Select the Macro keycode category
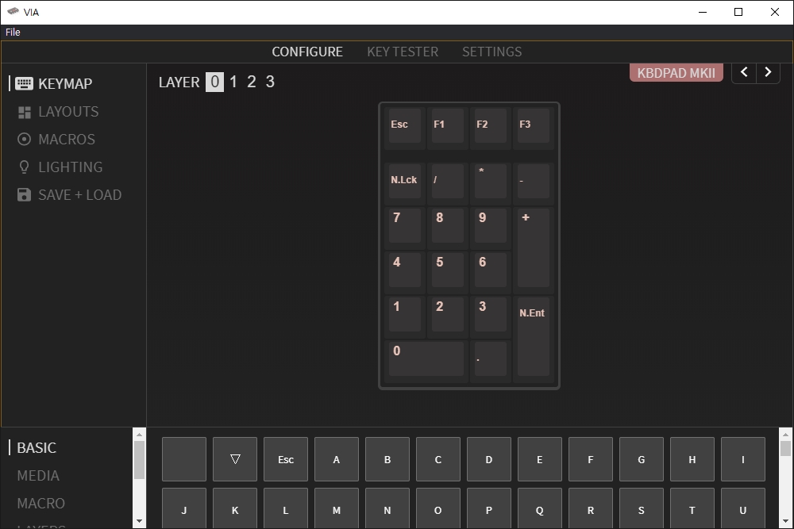The height and width of the screenshot is (529, 794). 41,503
